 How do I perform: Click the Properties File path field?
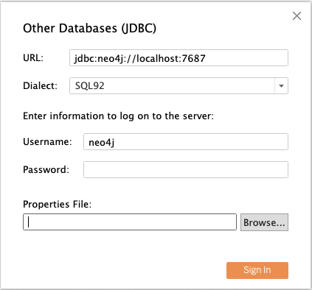coord(130,222)
